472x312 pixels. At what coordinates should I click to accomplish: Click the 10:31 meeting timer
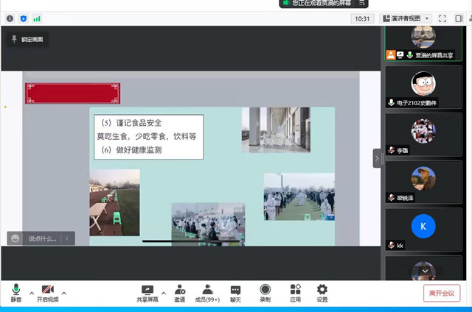pyautogui.click(x=362, y=18)
